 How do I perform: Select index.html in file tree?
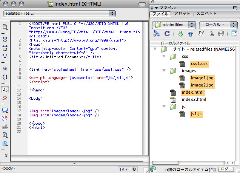[x=192, y=93]
